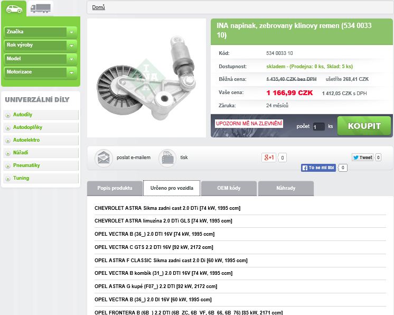Click the Google +1 button

click(269, 157)
